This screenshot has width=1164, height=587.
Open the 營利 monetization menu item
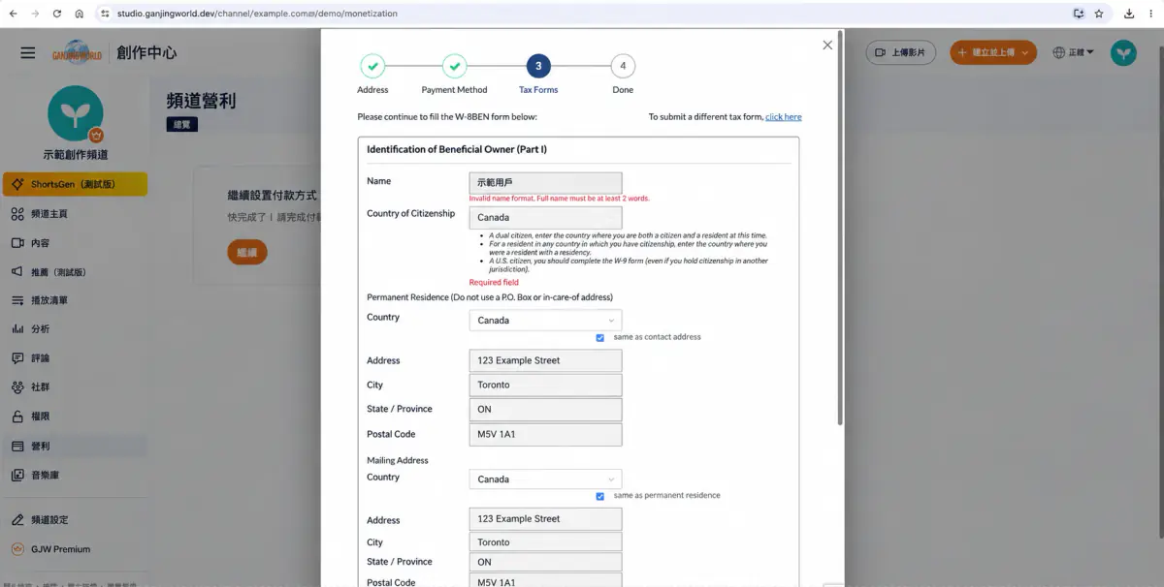pyautogui.click(x=76, y=446)
